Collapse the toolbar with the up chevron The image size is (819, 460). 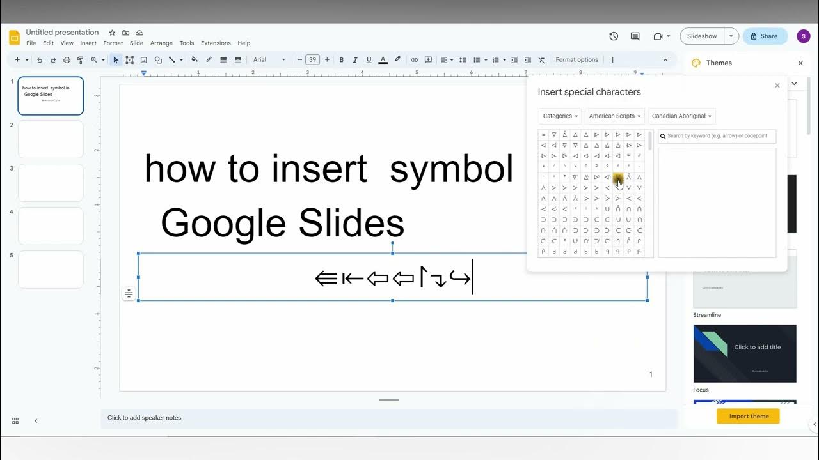tap(665, 60)
